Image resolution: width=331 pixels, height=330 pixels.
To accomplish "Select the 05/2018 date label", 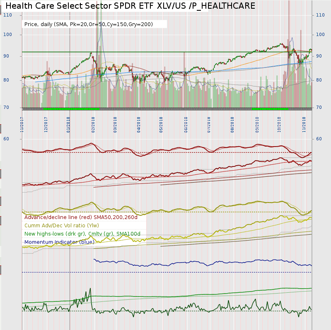I will [161, 125].
